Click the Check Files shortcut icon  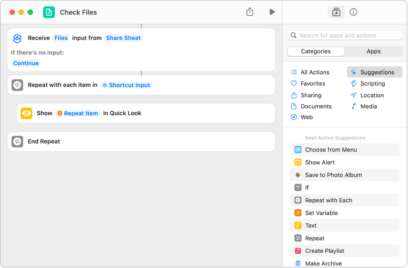(49, 12)
